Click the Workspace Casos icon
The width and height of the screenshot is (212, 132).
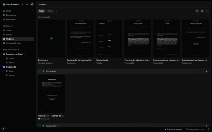tap(4, 30)
